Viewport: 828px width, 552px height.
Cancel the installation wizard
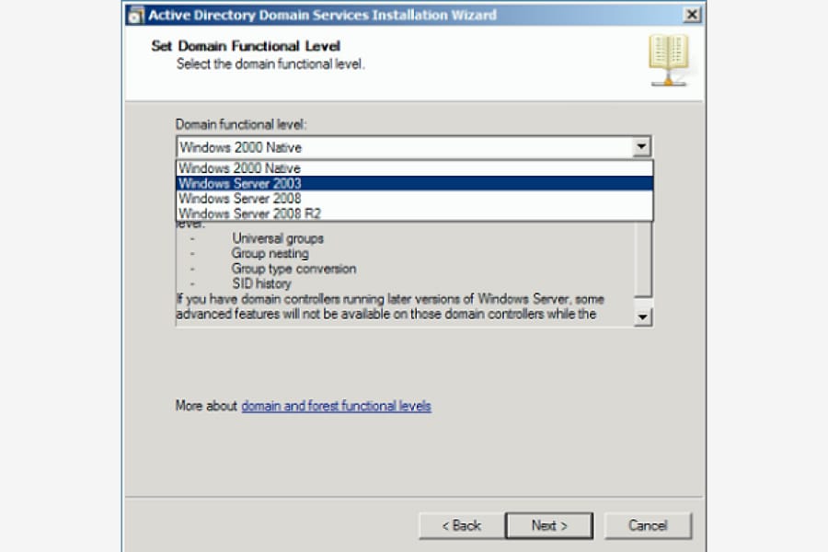coord(648,525)
